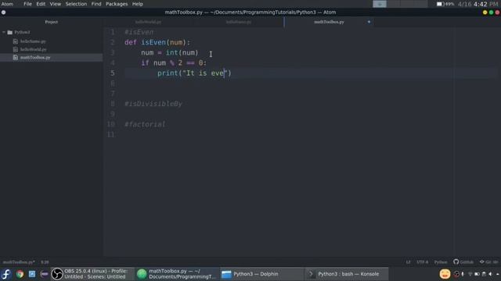Select the mathToolbox.py editor tab
The image size is (501, 281).
click(x=329, y=22)
